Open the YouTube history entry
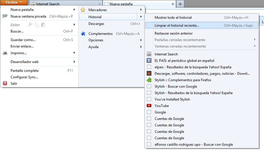The height and width of the screenshot is (163, 264). (x=202, y=106)
